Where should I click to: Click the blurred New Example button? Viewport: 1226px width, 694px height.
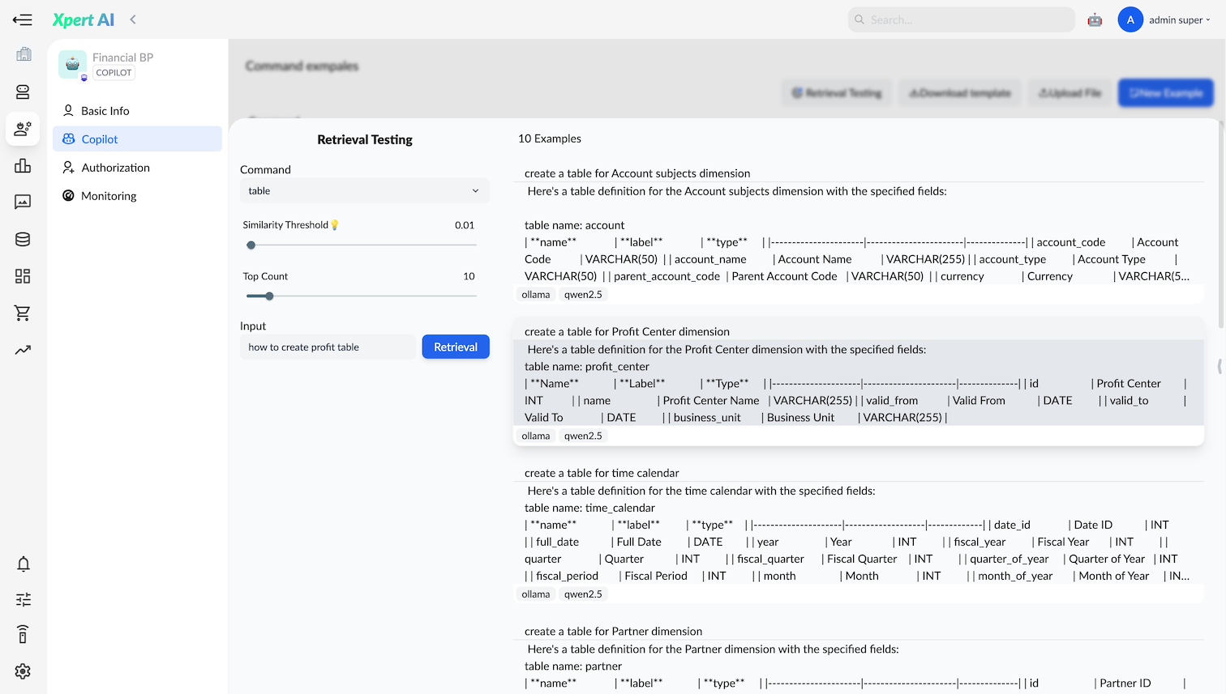pyautogui.click(x=1166, y=93)
